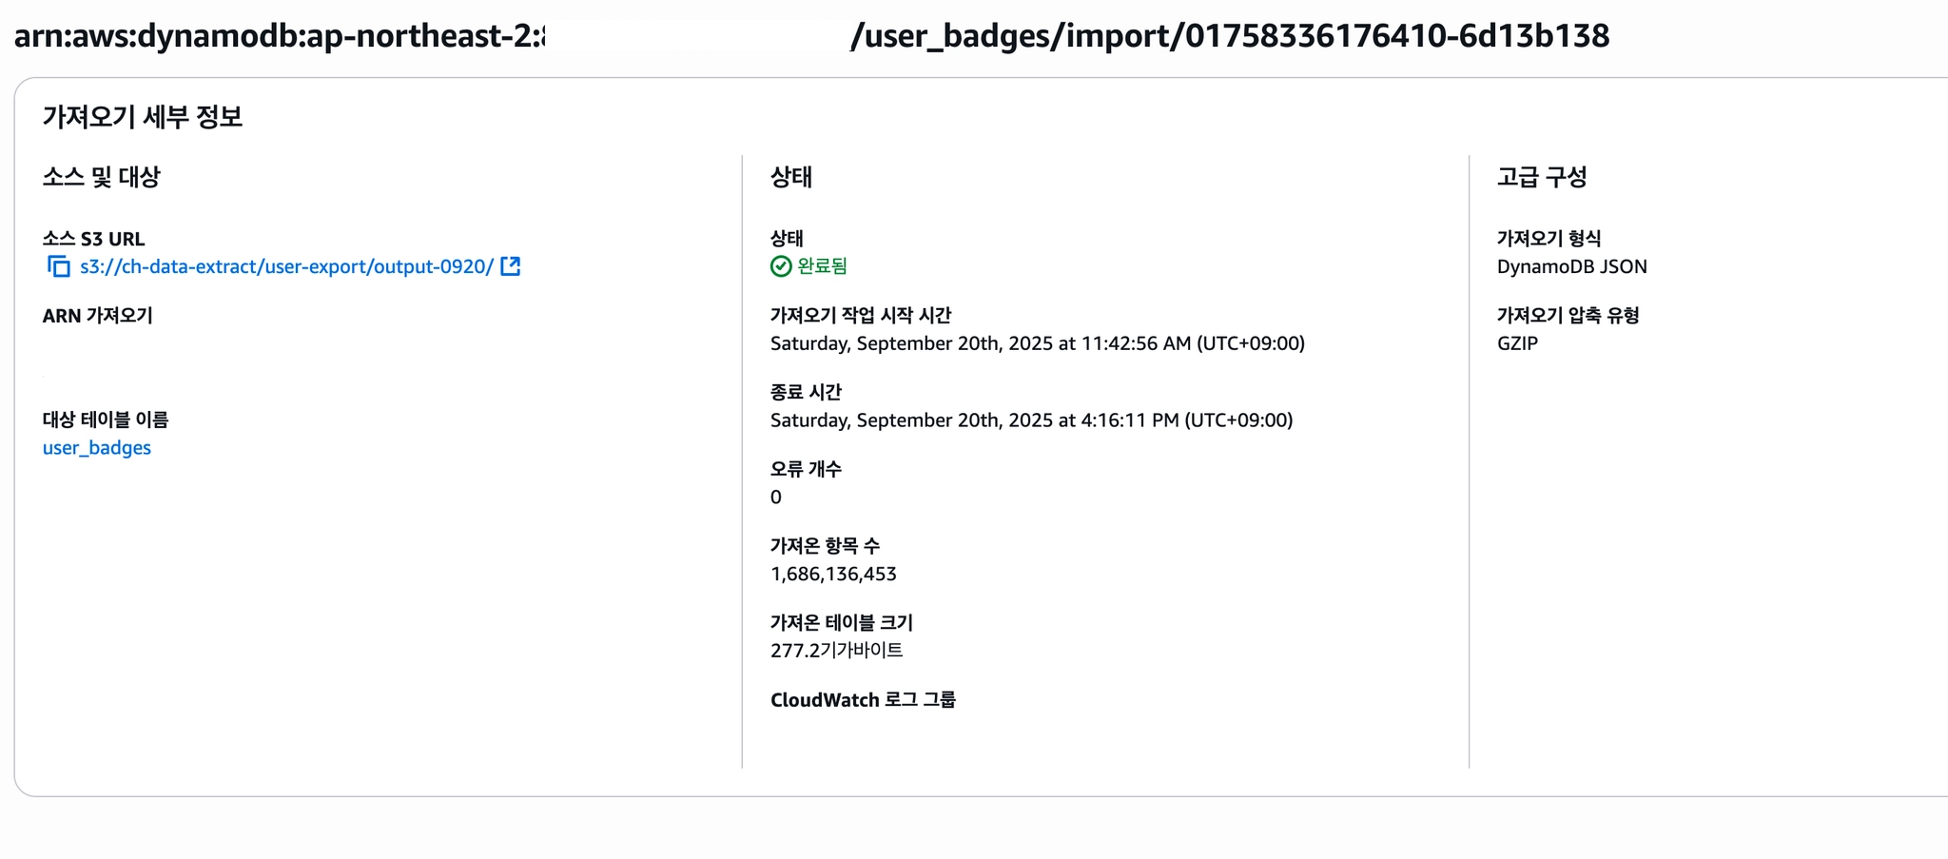Click the imported item count 1,686,136,453
Screen dimensions: 1948x859
(x=833, y=575)
